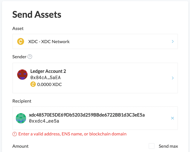
Task: Click the XDC coin icon in Asset field
Action: [21, 42]
